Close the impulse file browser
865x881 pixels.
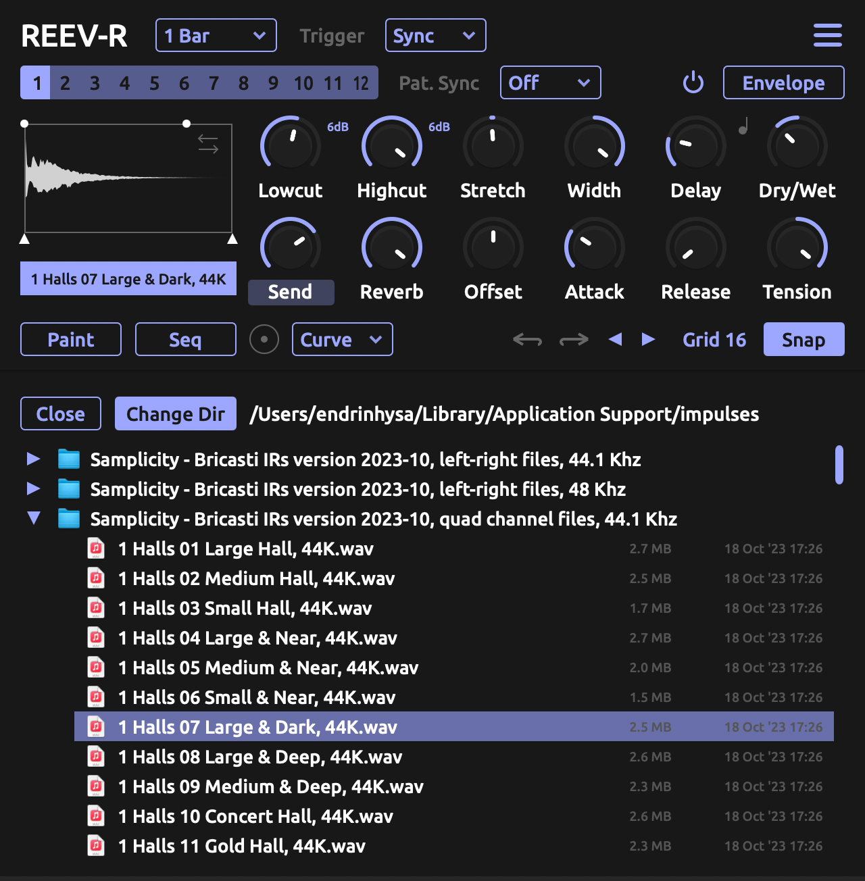pos(61,413)
